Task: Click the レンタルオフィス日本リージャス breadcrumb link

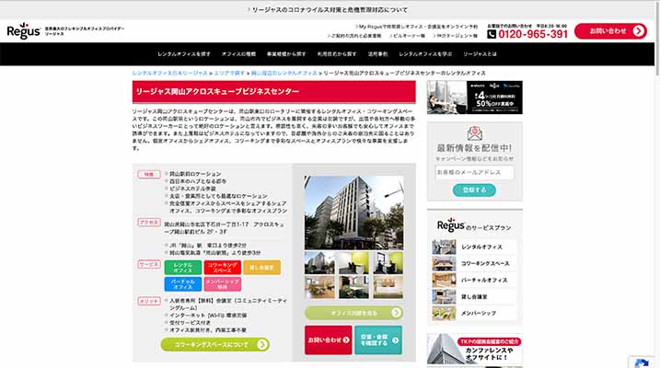Action: [x=170, y=74]
